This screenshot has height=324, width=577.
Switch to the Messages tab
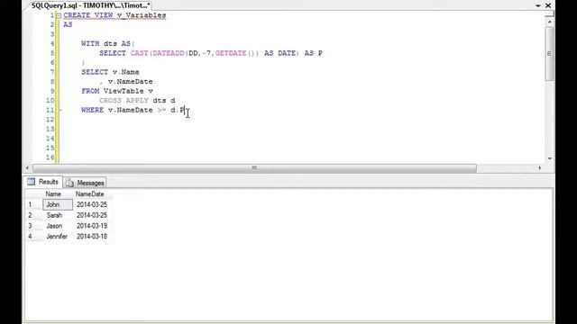[86, 183]
